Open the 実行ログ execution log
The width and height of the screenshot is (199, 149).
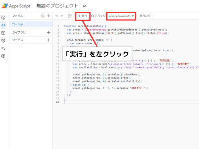[x=145, y=16]
